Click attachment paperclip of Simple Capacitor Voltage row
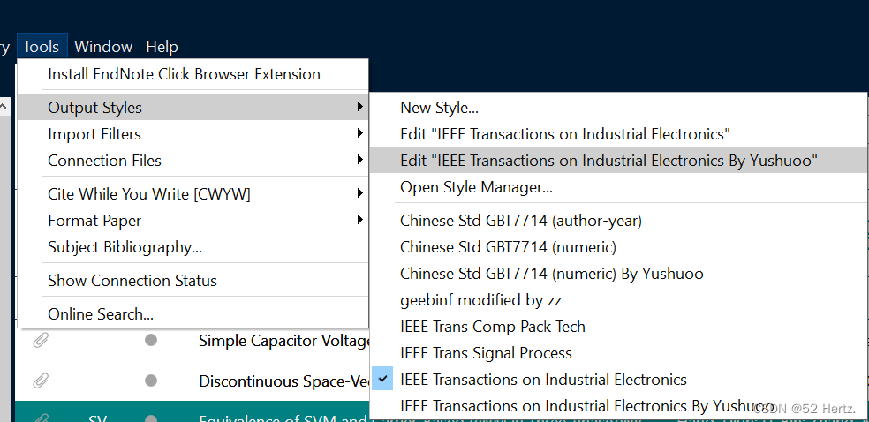The image size is (869, 422). (41, 340)
